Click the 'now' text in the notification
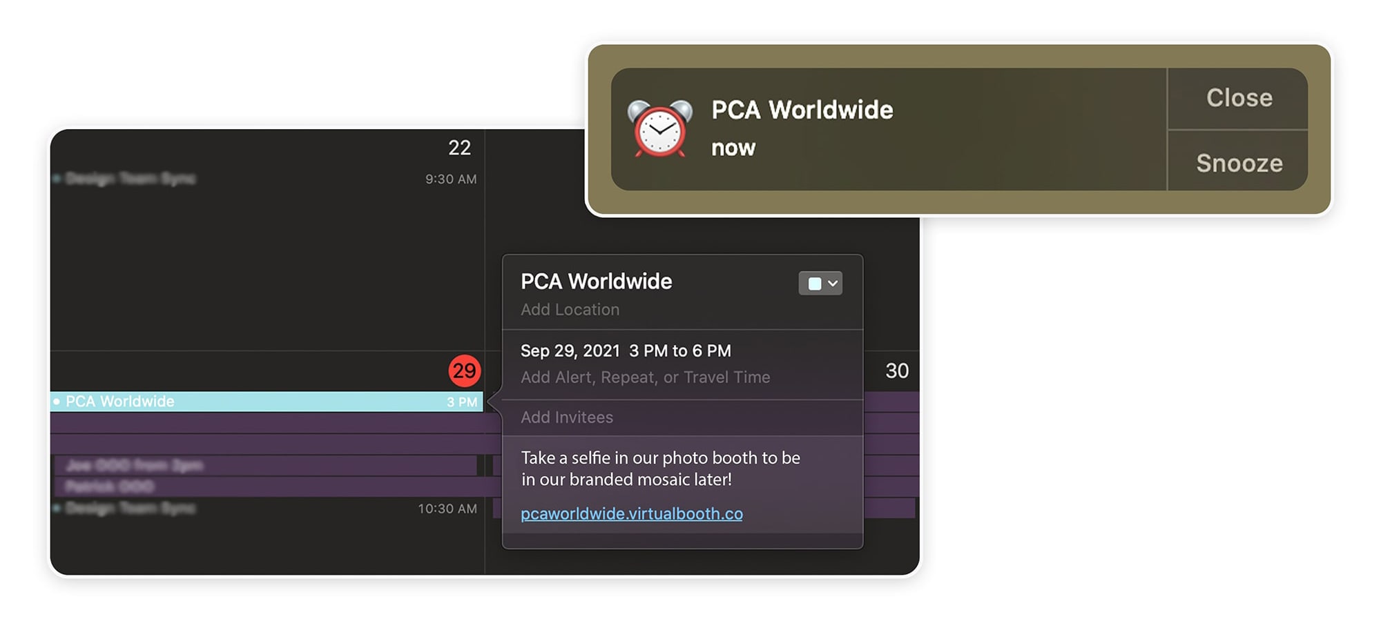The width and height of the screenshot is (1381, 630). click(x=733, y=148)
